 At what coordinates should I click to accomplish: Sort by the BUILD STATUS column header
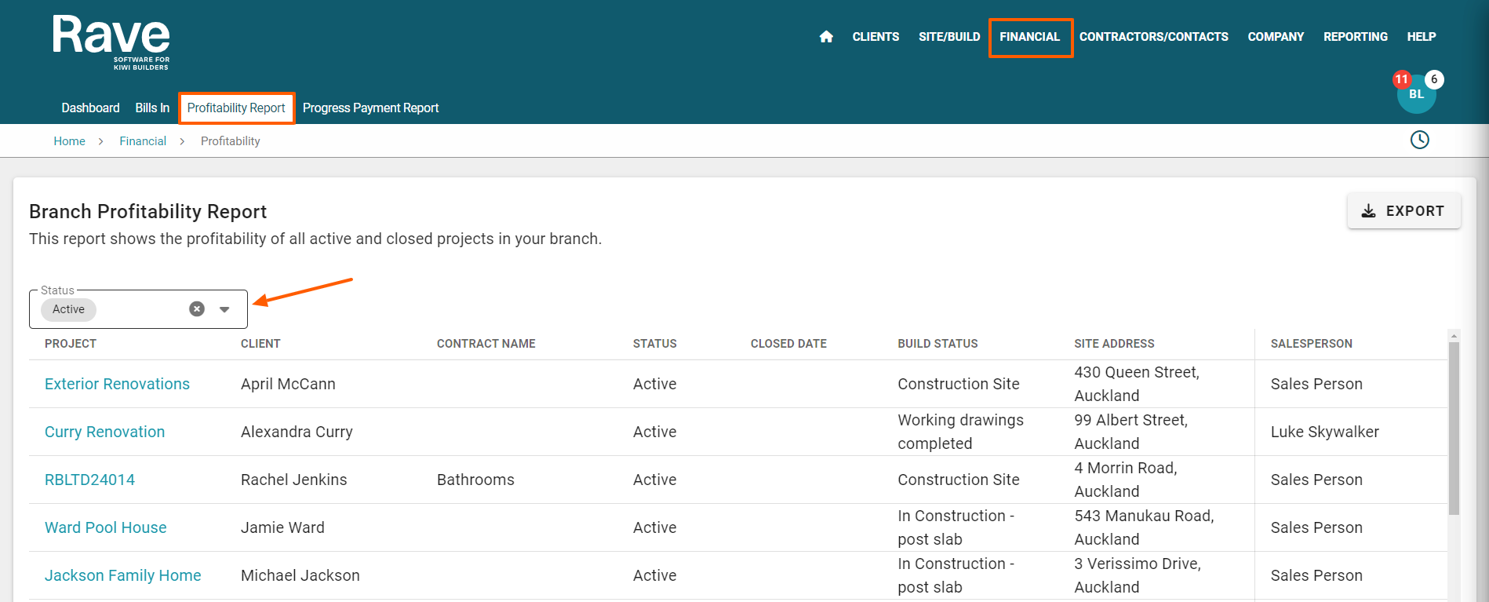pos(937,344)
